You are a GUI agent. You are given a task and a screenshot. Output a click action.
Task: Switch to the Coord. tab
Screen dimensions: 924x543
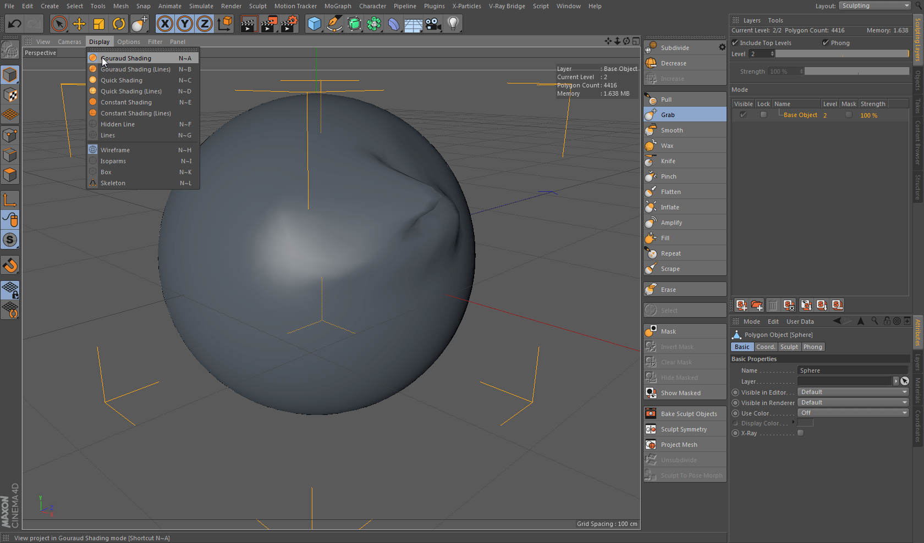point(765,347)
